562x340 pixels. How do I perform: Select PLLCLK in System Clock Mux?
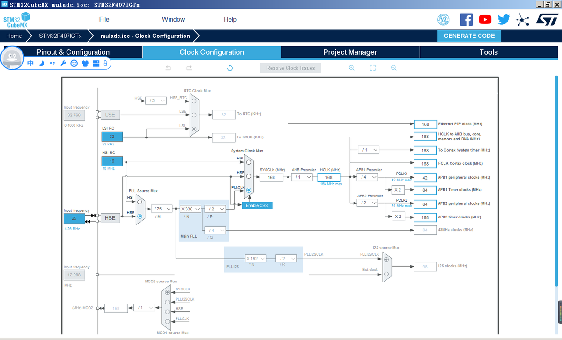tap(249, 190)
